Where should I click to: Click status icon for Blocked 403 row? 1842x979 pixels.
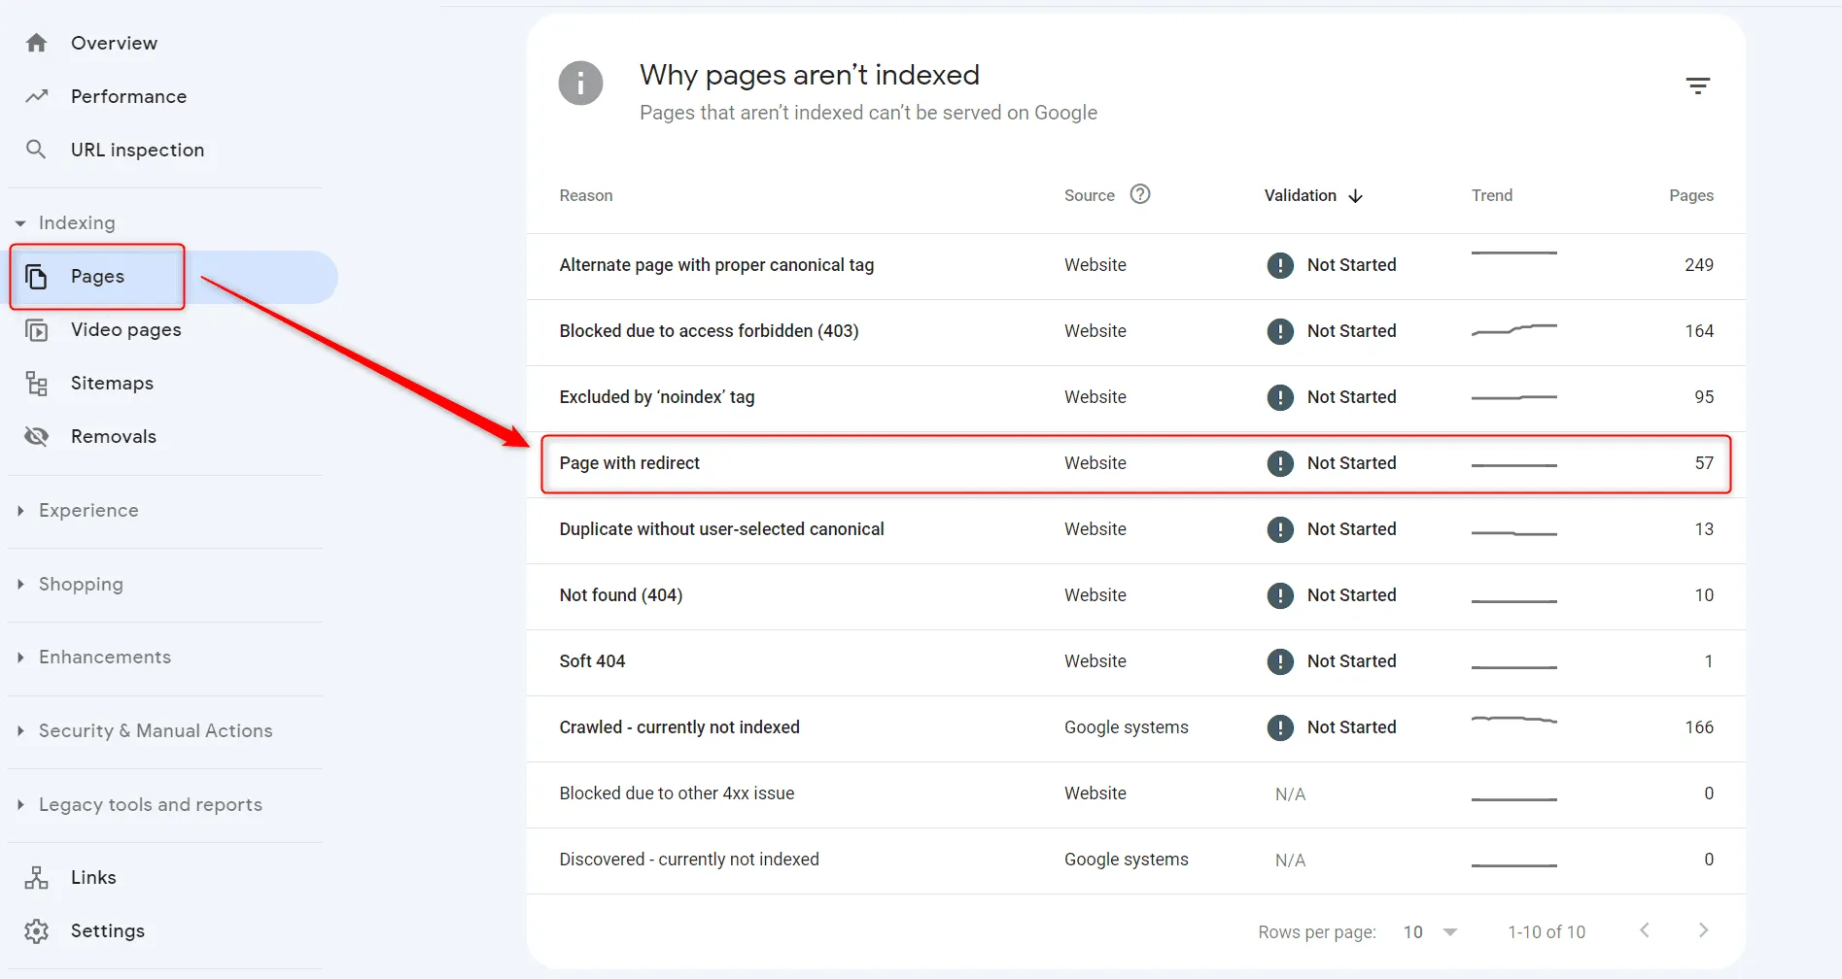point(1280,331)
